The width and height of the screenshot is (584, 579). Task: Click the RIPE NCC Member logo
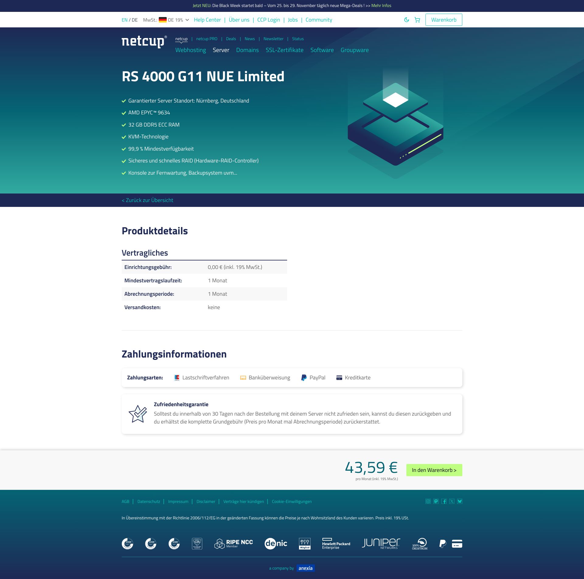[x=234, y=544]
